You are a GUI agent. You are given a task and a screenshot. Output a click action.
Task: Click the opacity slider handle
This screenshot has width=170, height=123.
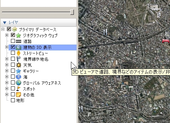coord(72,12)
